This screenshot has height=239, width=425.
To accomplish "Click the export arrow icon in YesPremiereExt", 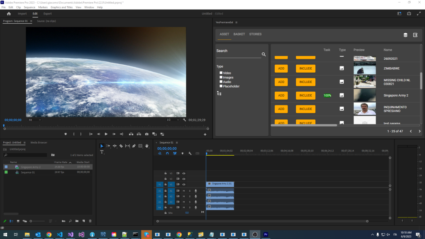I will coord(415,35).
